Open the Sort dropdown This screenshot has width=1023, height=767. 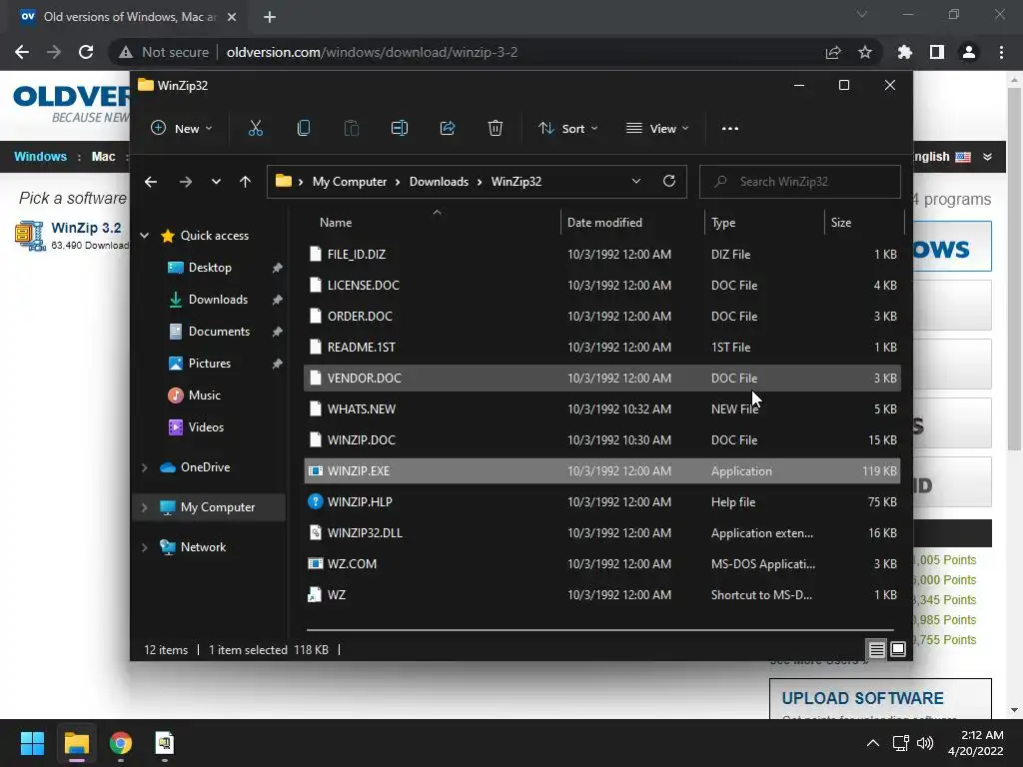click(567, 129)
